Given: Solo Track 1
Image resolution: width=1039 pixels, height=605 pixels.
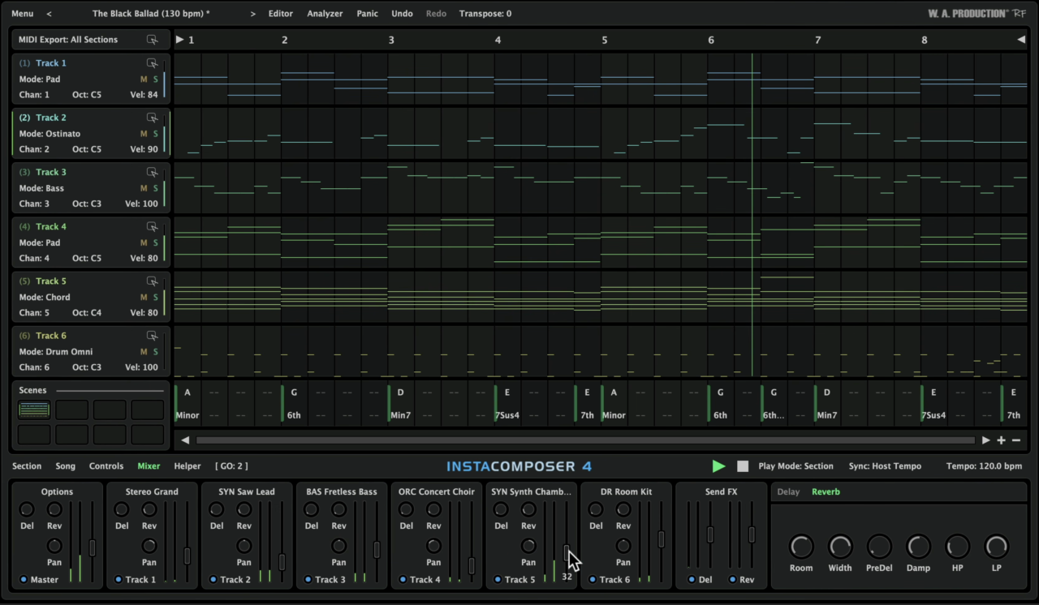Looking at the screenshot, I should (x=155, y=79).
